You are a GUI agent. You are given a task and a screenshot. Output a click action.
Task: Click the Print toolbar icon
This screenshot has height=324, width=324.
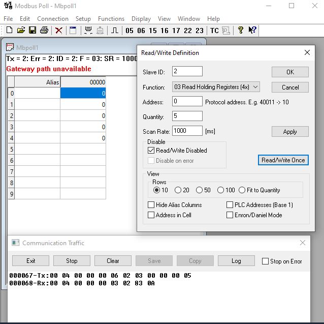click(44, 30)
